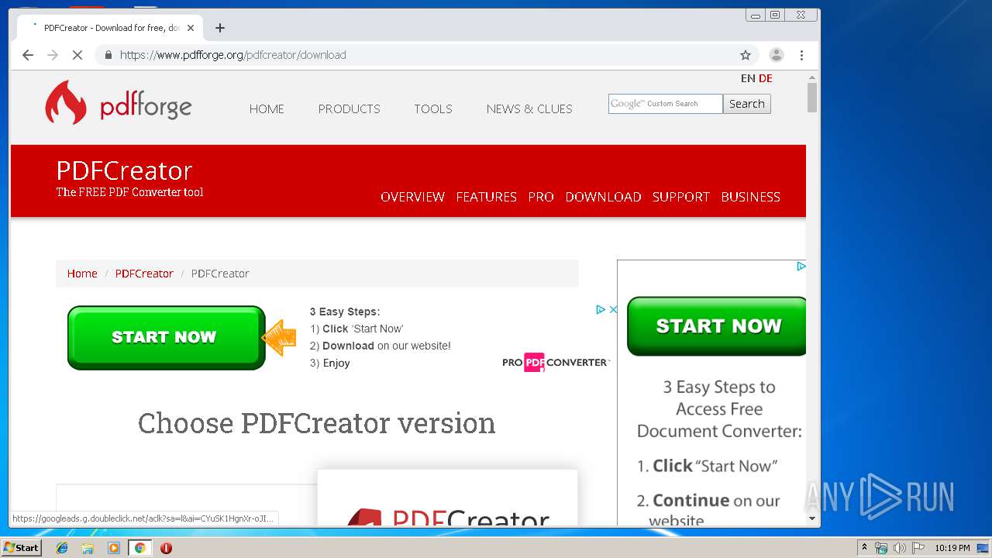Click the Search button

747,104
